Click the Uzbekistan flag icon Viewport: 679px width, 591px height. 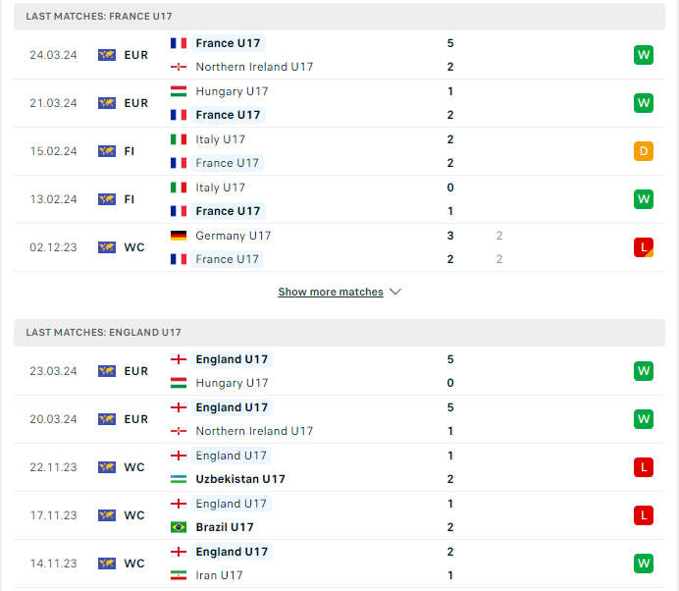[x=179, y=479]
